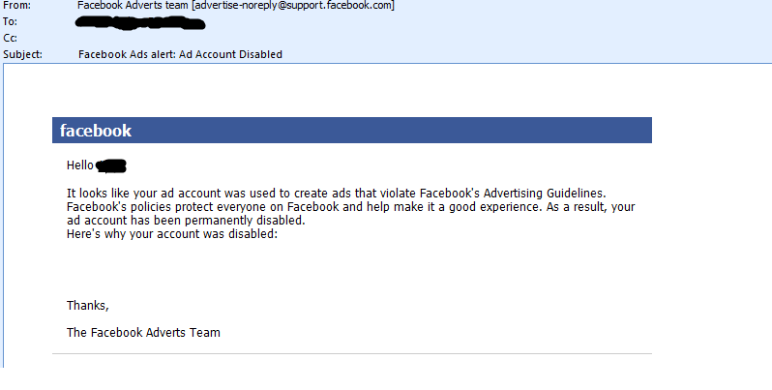The image size is (772, 390).
Task: Click the From field label
Action: [16, 6]
